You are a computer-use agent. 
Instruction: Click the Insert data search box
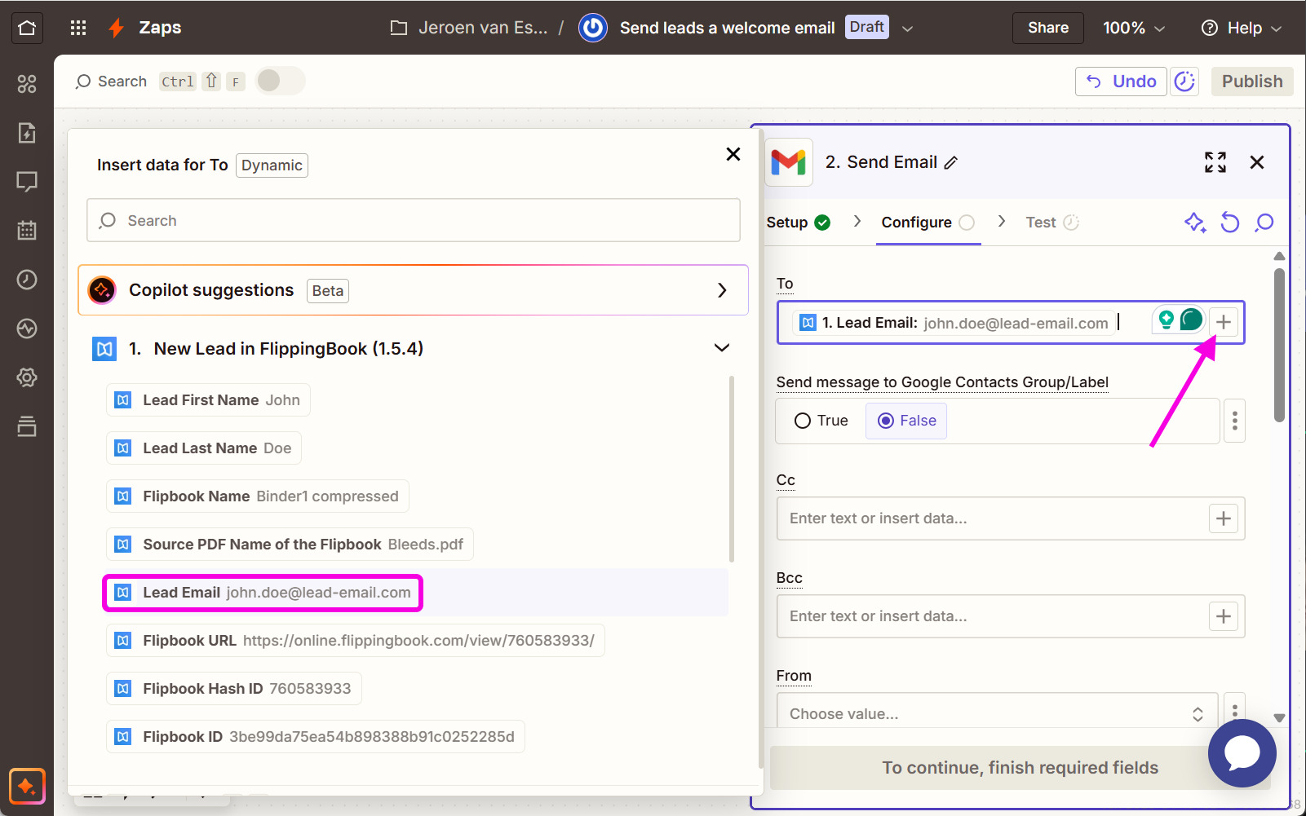pyautogui.click(x=414, y=221)
